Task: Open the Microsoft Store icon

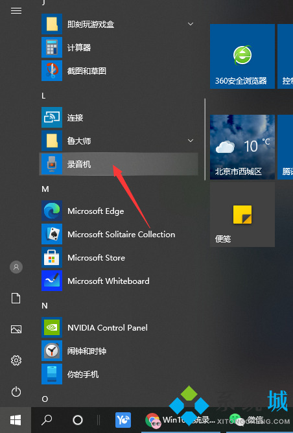Action: click(x=52, y=257)
